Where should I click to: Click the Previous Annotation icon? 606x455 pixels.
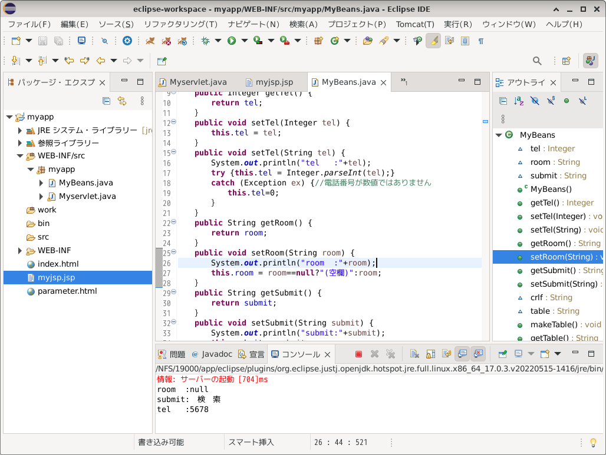point(42,61)
